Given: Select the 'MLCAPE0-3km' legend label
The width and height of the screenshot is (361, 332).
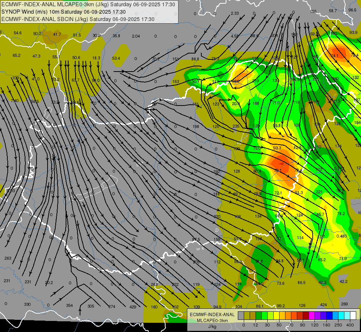Looking at the screenshot, I should click(x=212, y=321).
